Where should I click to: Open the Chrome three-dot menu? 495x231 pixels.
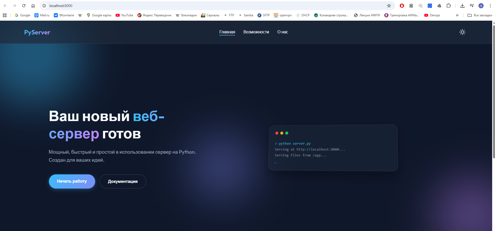point(490,6)
